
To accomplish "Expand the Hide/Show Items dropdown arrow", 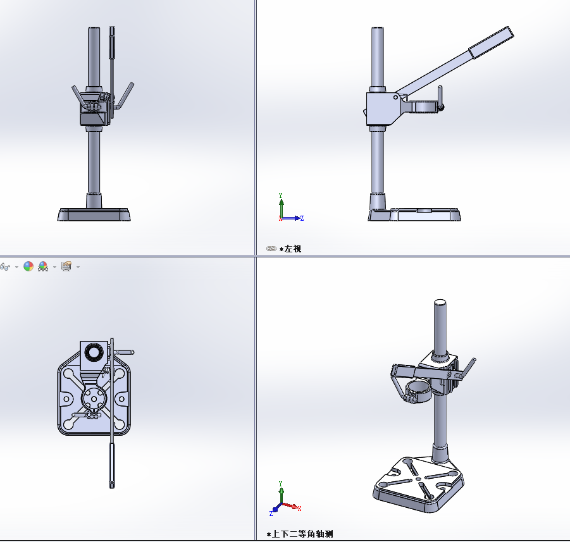I will click(x=16, y=267).
